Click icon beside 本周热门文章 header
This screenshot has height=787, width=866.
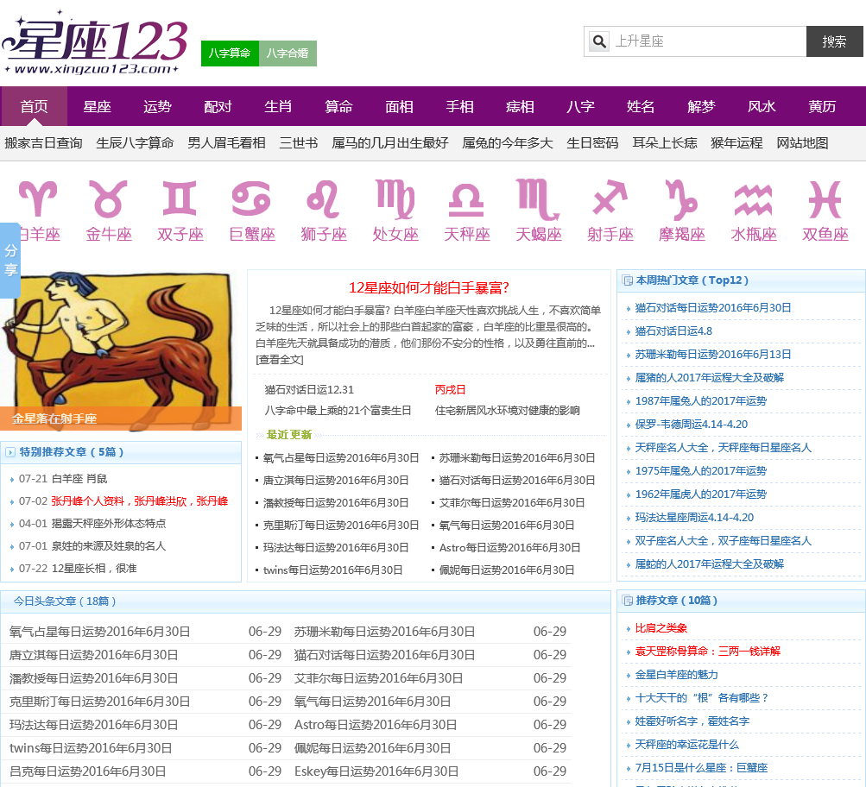(628, 280)
